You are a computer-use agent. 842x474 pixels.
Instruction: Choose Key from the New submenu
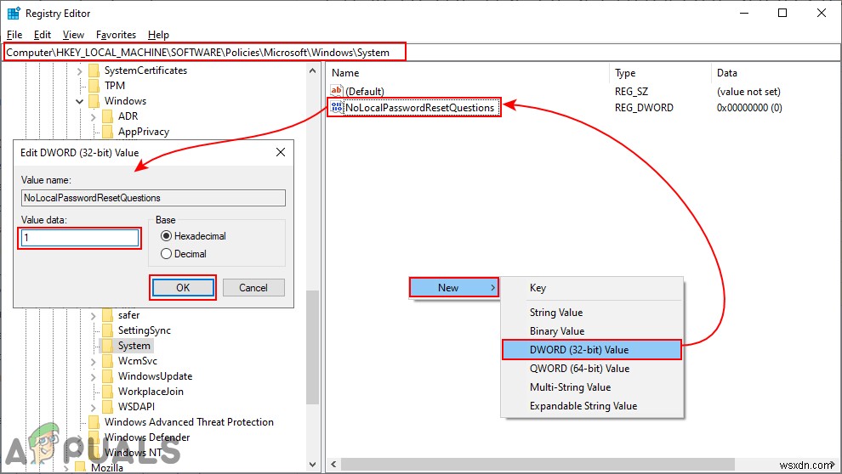click(592, 288)
